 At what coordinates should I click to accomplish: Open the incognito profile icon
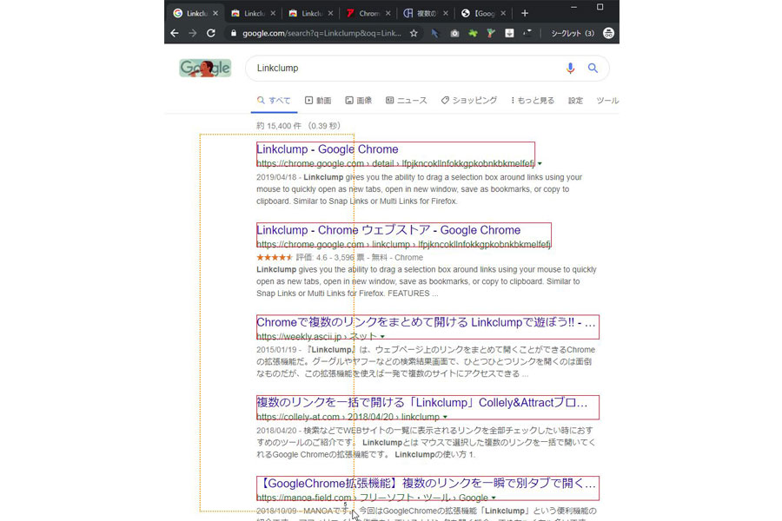(608, 33)
